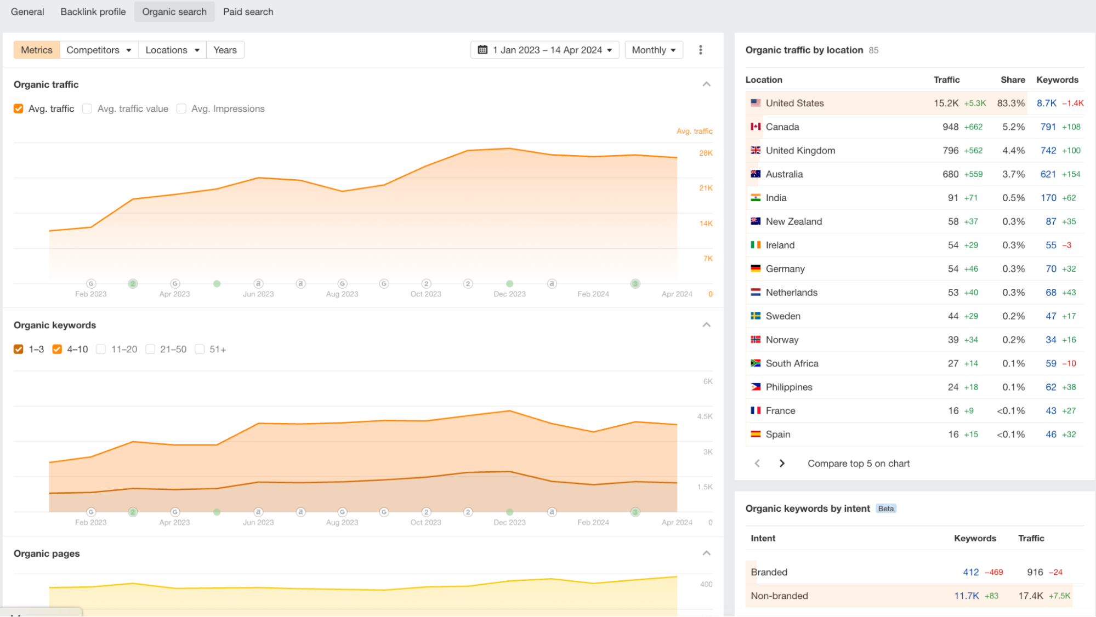The width and height of the screenshot is (1096, 617).
Task: Switch to the Paid search tab
Action: (248, 12)
